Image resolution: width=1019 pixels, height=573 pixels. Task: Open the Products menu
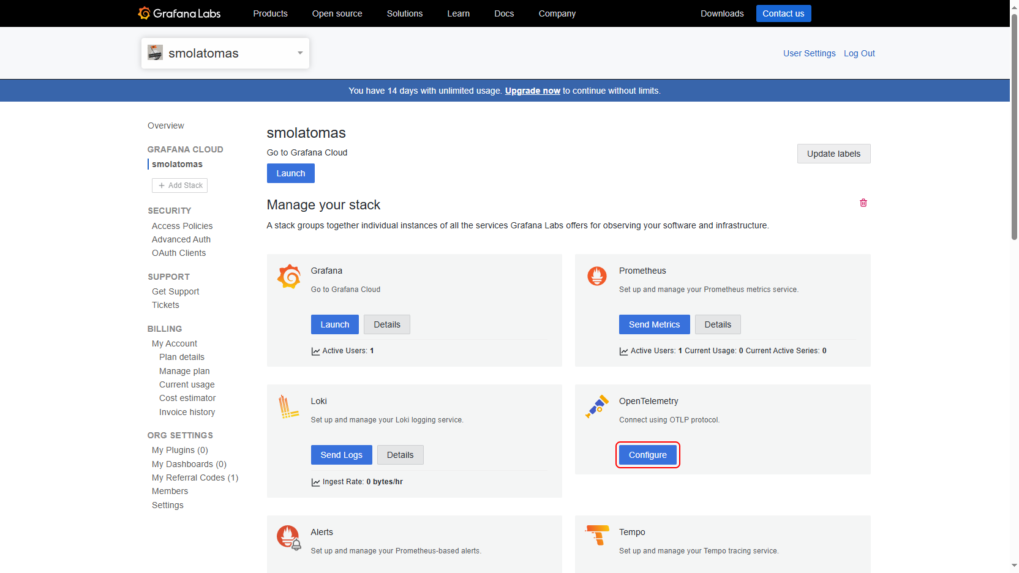(x=270, y=13)
